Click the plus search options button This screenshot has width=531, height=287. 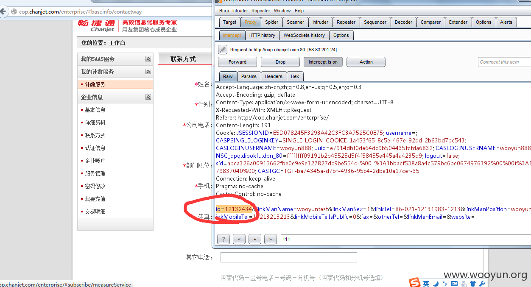click(x=255, y=239)
